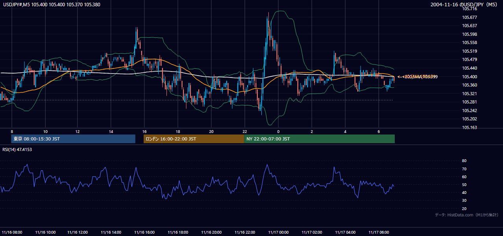Click the RSI(14) 47.4153 indicator label
The height and width of the screenshot is (236, 503).
point(17,149)
